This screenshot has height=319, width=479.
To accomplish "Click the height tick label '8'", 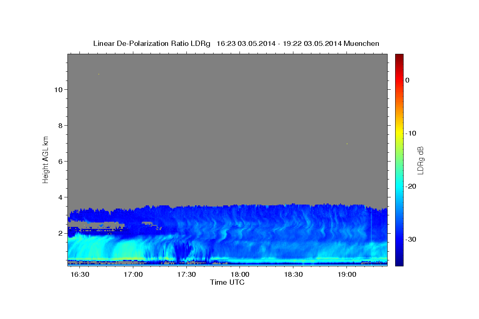I will click(59, 125).
